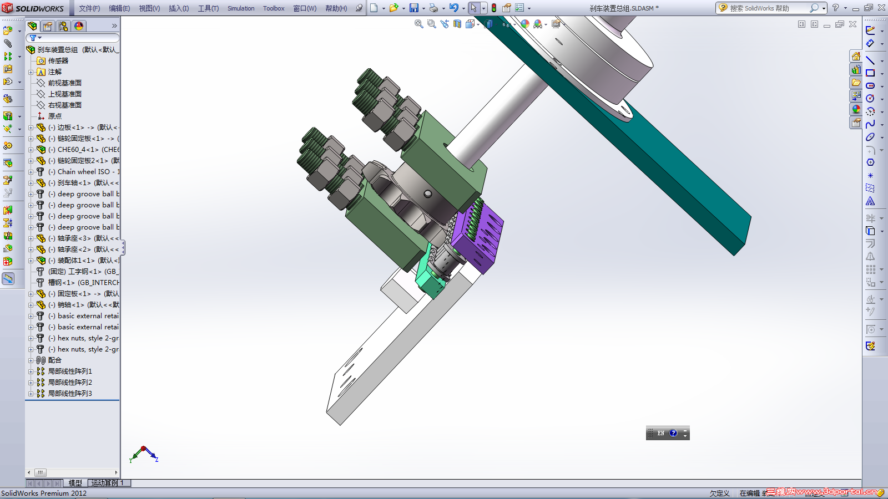Image resolution: width=888 pixels, height=499 pixels.
Task: Open the Undo history dropdown arrow
Action: (x=463, y=8)
